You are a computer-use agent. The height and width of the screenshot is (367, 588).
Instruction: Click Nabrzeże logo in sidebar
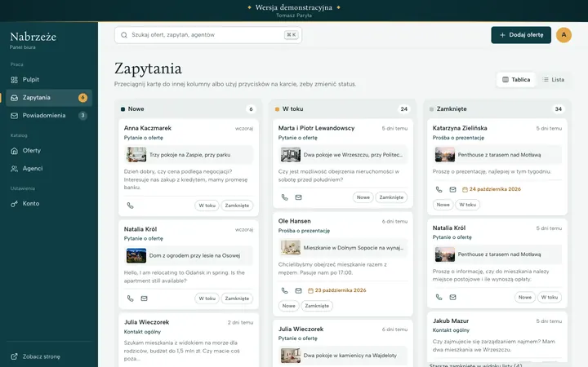coord(33,37)
